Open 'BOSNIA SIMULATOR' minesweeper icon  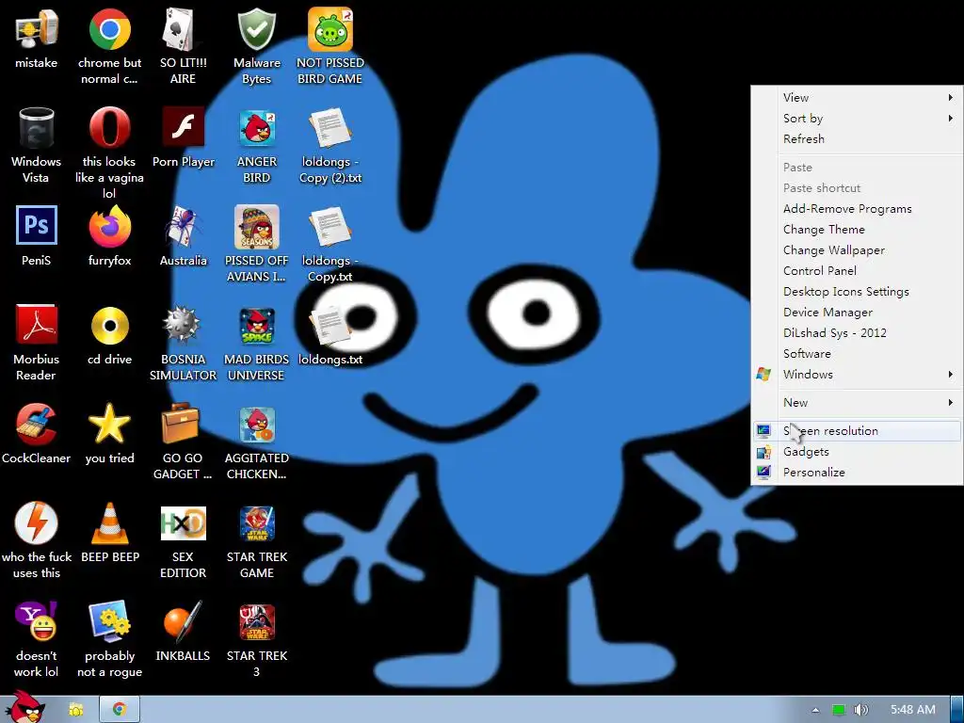click(183, 325)
